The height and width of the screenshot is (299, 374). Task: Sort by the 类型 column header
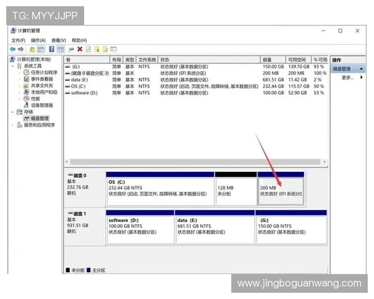(130, 60)
